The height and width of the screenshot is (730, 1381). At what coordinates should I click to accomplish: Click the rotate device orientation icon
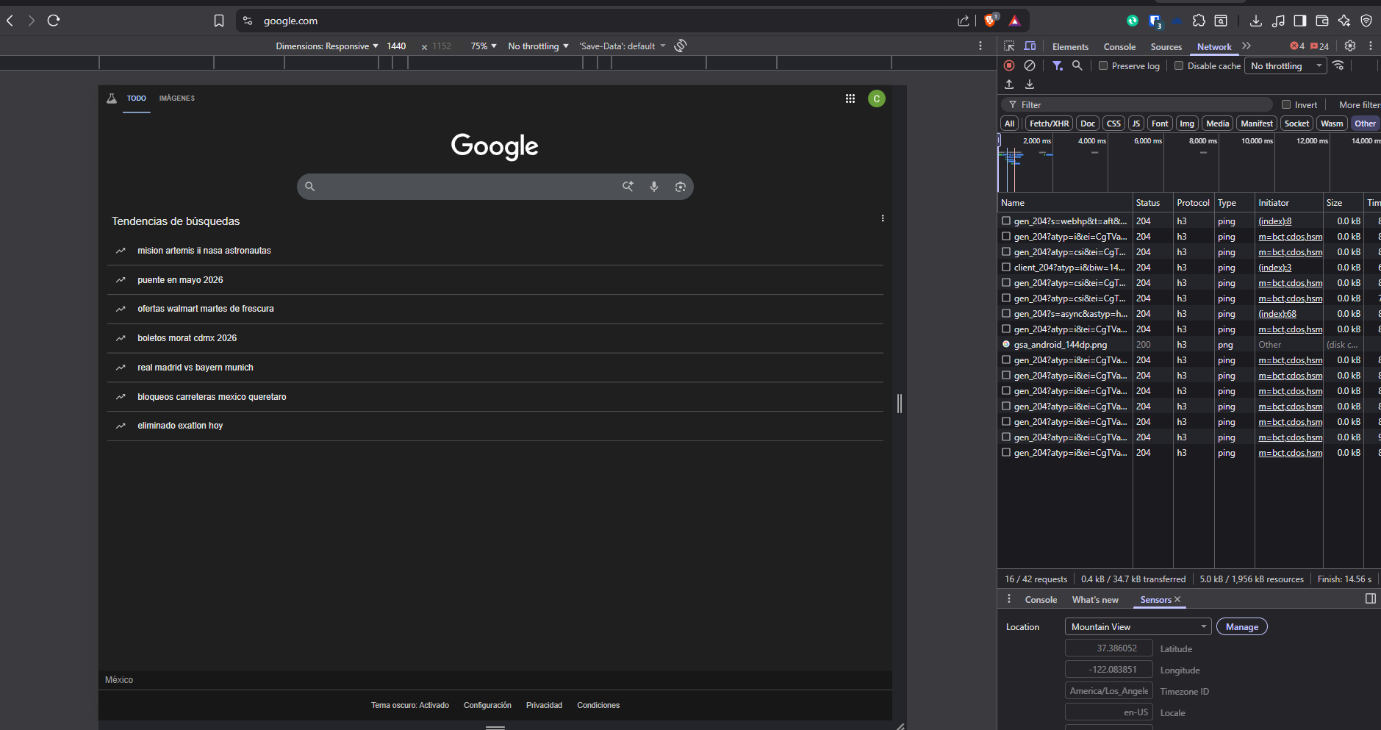coord(681,46)
